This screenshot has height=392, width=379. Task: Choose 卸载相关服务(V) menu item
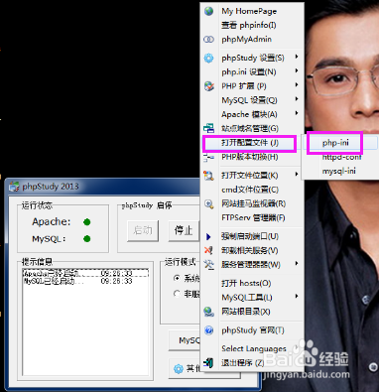(x=253, y=250)
